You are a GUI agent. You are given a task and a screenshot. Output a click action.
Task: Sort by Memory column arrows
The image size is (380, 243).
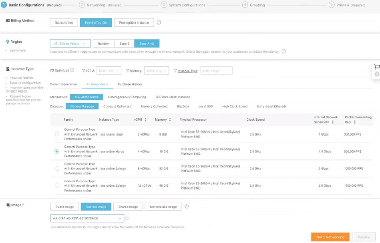click(170, 120)
